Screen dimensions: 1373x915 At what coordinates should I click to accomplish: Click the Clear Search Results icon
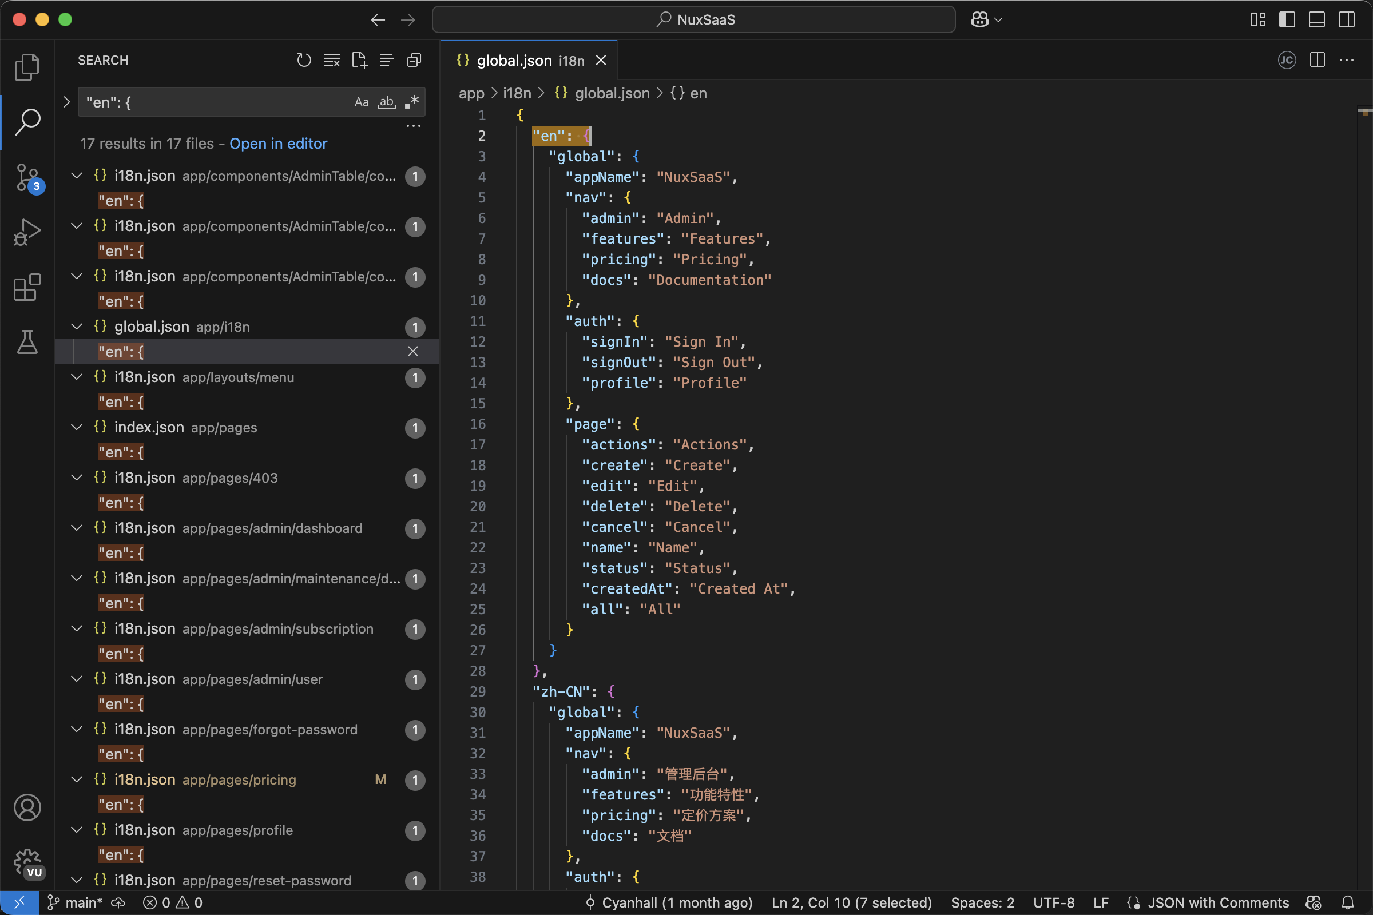pos(332,60)
